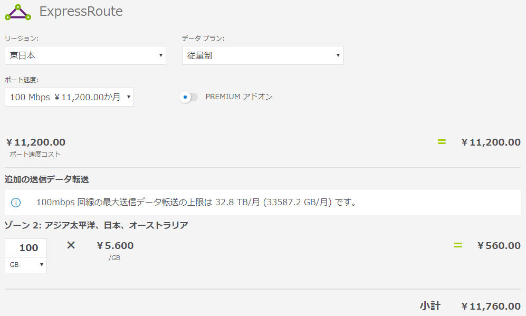Image resolution: width=526 pixels, height=316 pixels.
Task: Click the 100mbps transfer limit info message
Action: coord(196,203)
